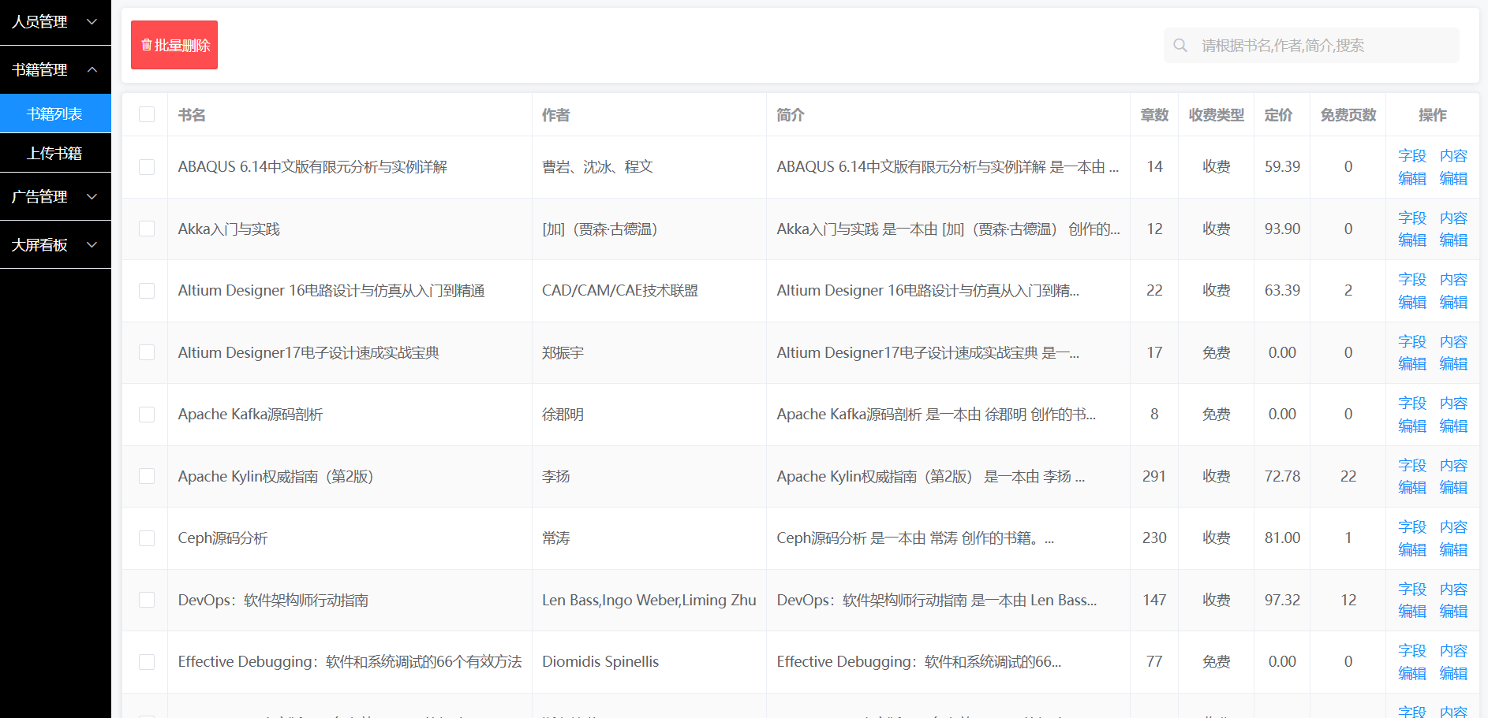The height and width of the screenshot is (718, 1488).
Task: Click the batch delete (批量删除) button
Action: coord(174,45)
